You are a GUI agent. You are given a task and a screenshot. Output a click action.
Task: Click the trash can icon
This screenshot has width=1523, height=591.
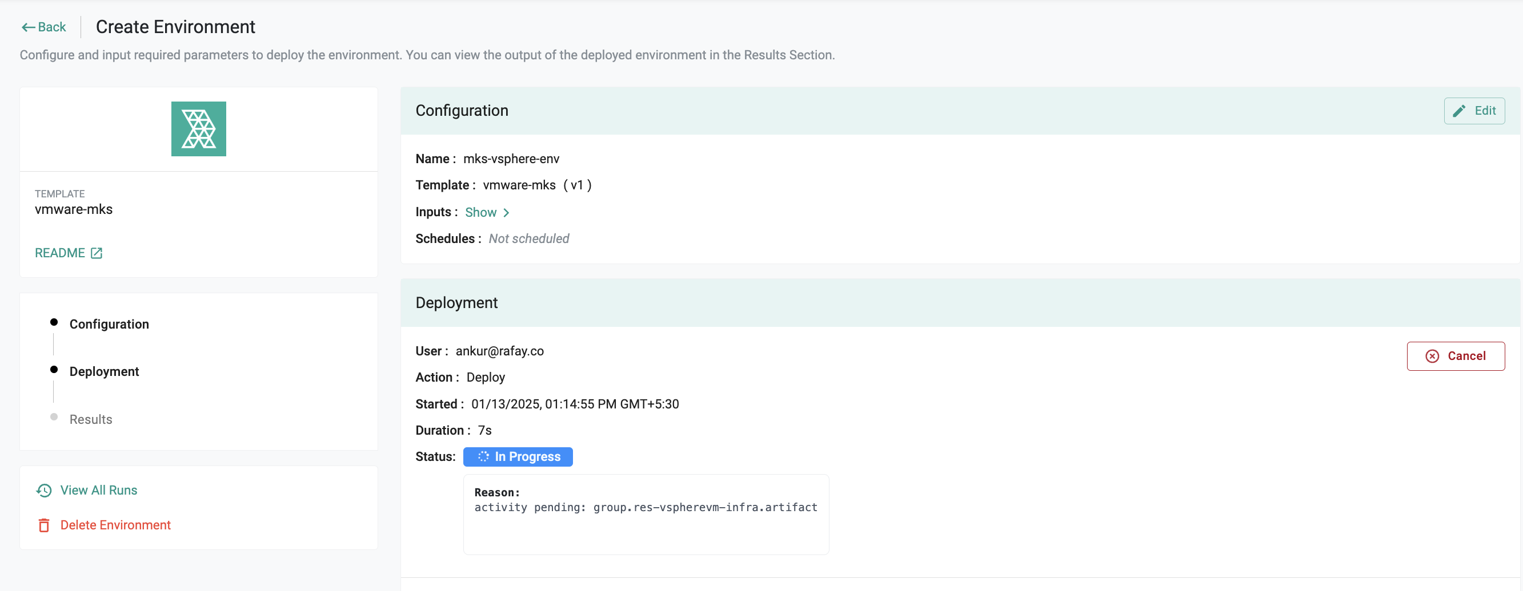point(44,525)
